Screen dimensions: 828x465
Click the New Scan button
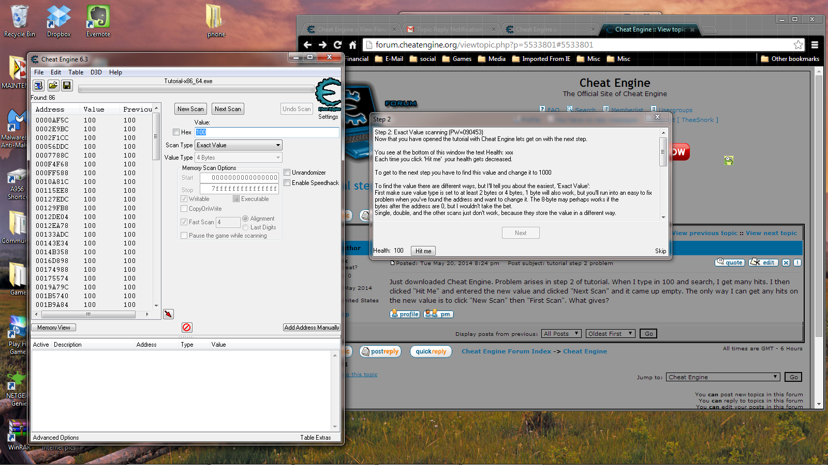click(190, 109)
